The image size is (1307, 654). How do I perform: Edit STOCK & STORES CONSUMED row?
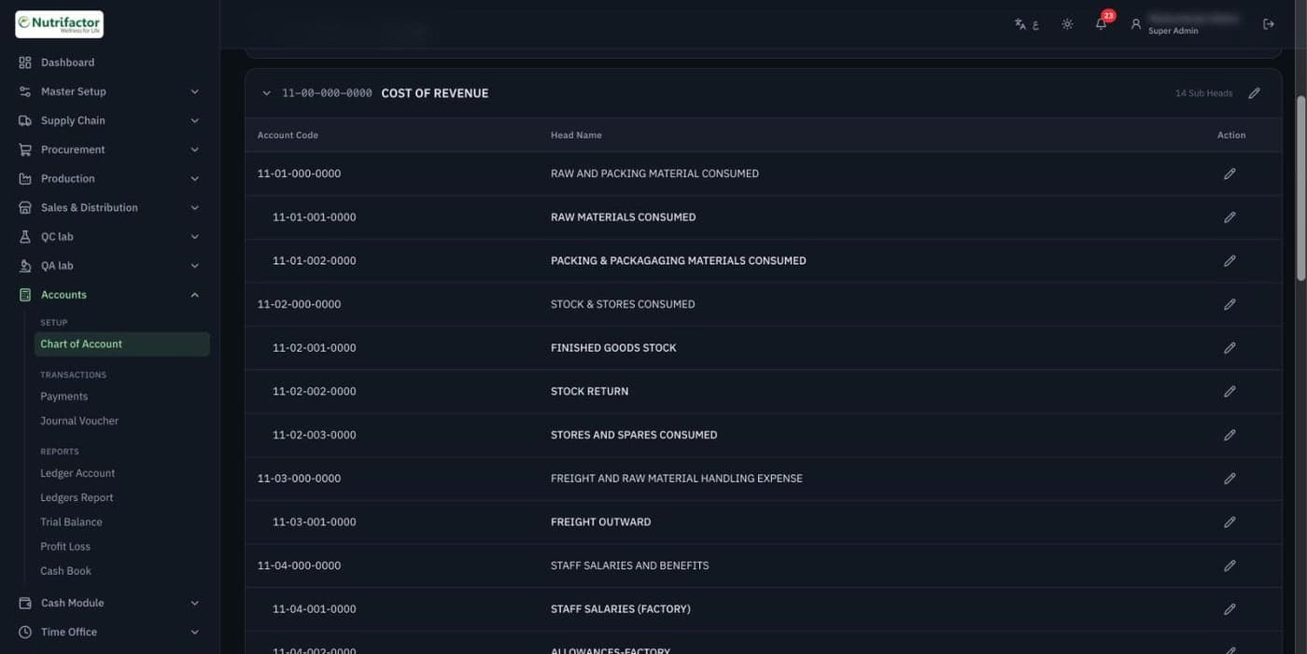pyautogui.click(x=1230, y=304)
